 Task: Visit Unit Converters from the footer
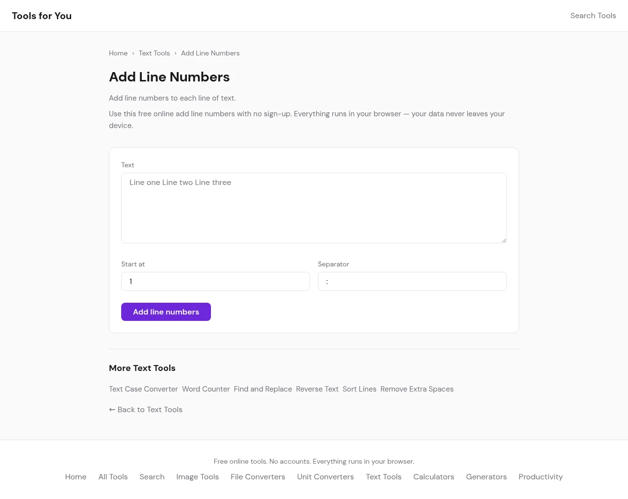[325, 477]
